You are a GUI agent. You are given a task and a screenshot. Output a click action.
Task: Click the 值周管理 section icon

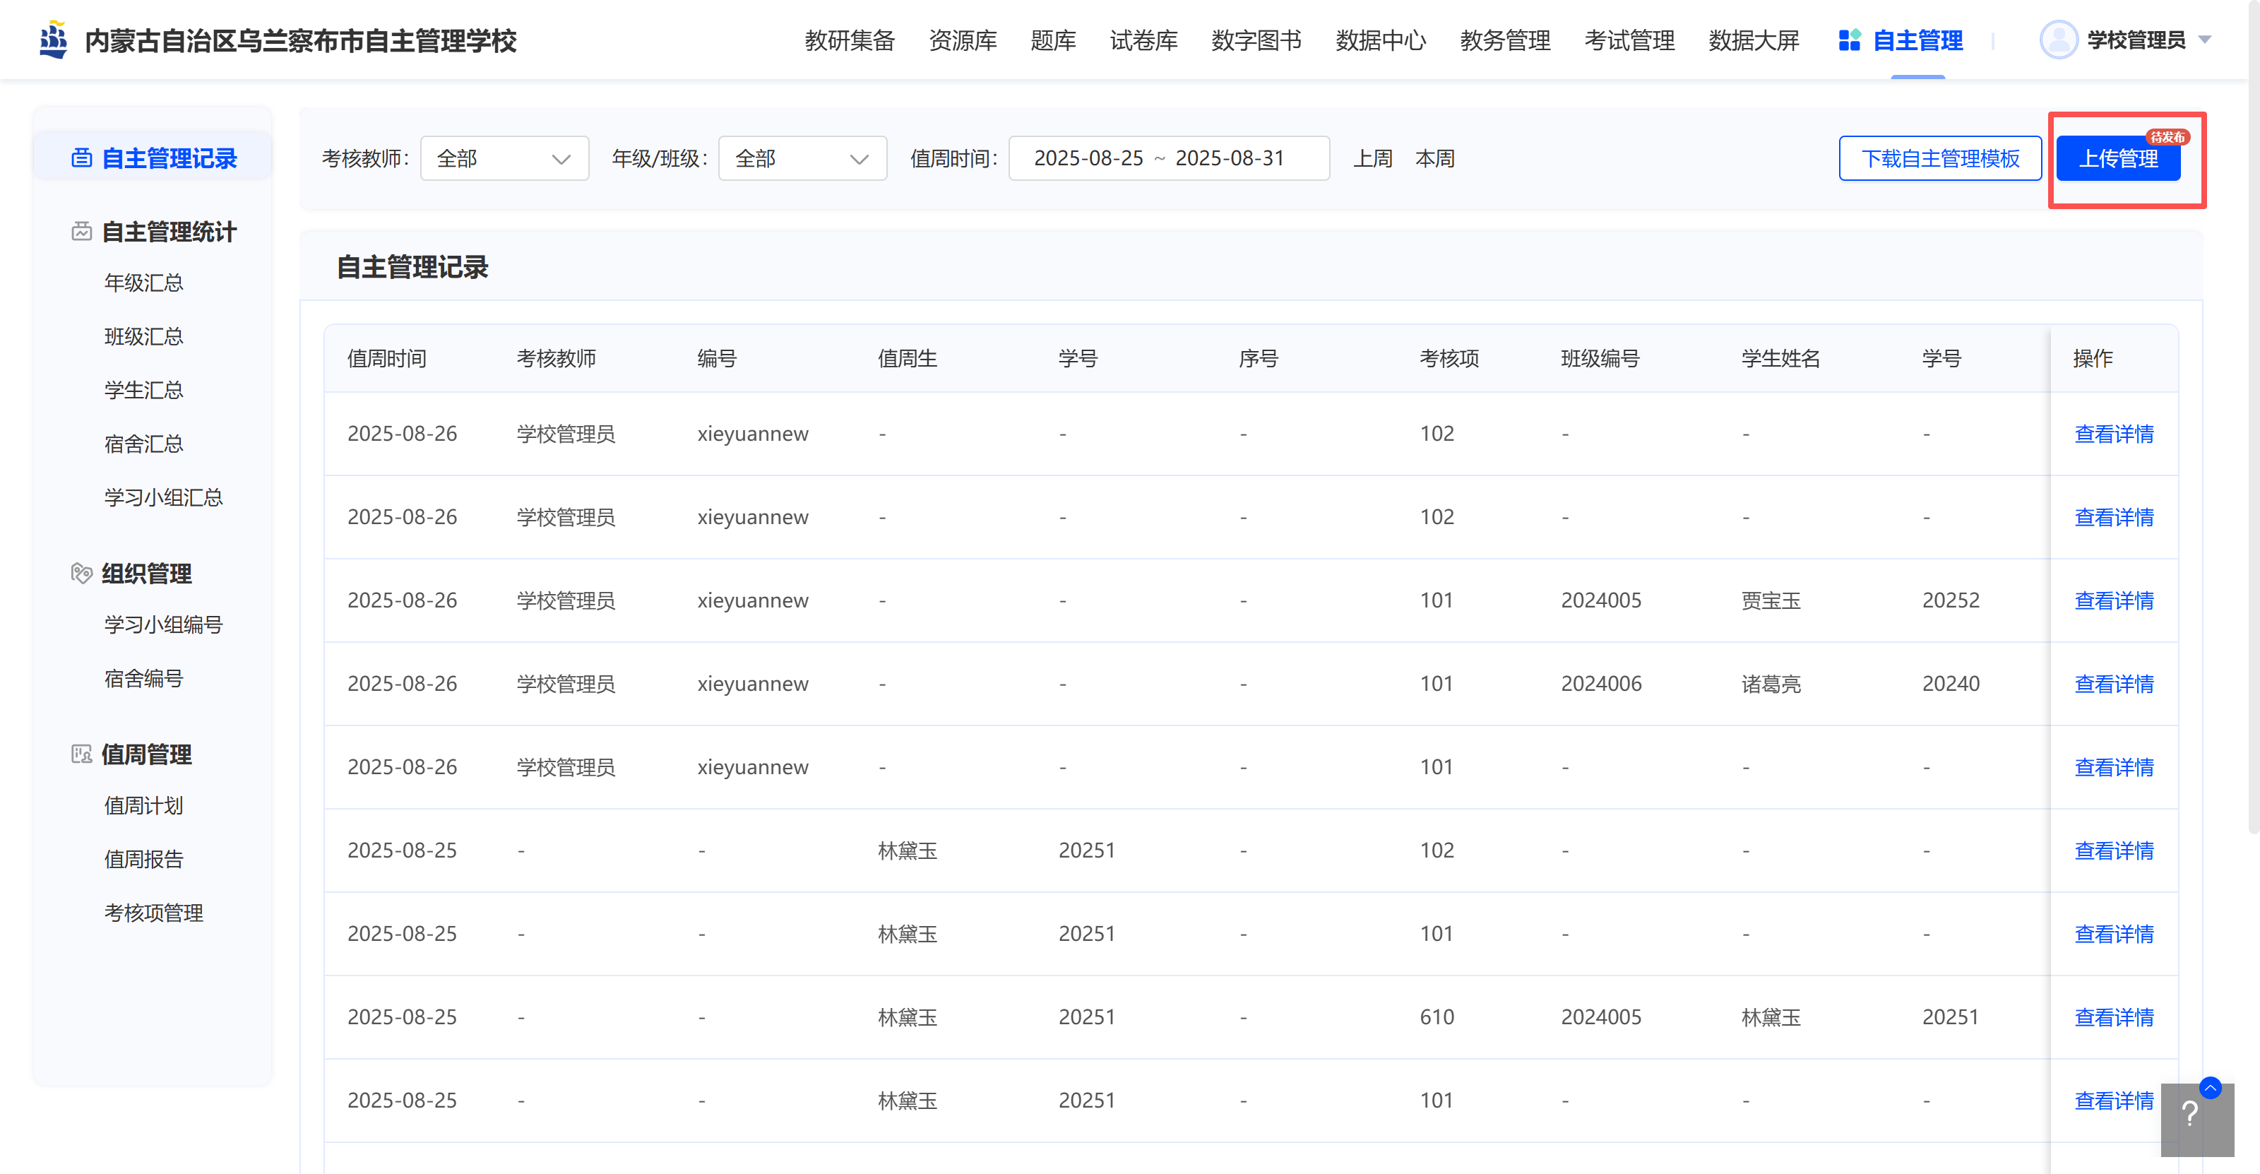[82, 754]
